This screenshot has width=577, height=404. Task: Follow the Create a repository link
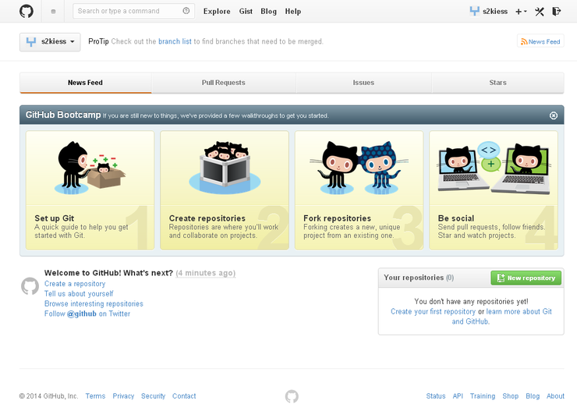coord(75,284)
